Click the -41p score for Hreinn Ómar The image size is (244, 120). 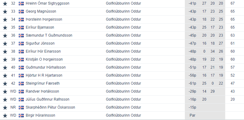click(192, 3)
